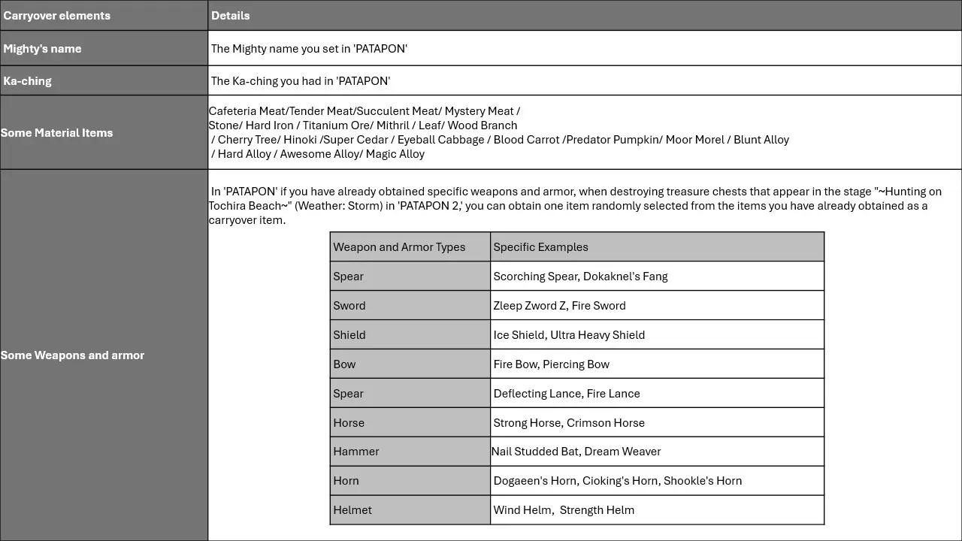Screen dimensions: 962x541
Task: Click the Ka-ching description text
Action: tap(301, 81)
